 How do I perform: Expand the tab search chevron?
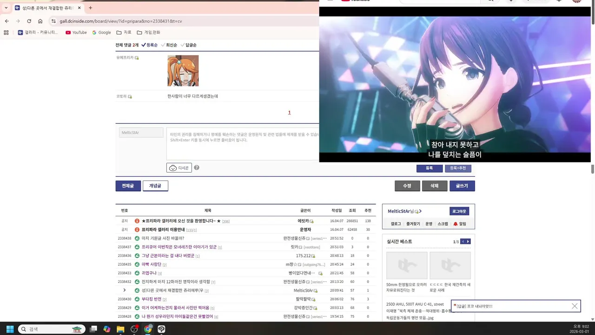click(x=6, y=8)
